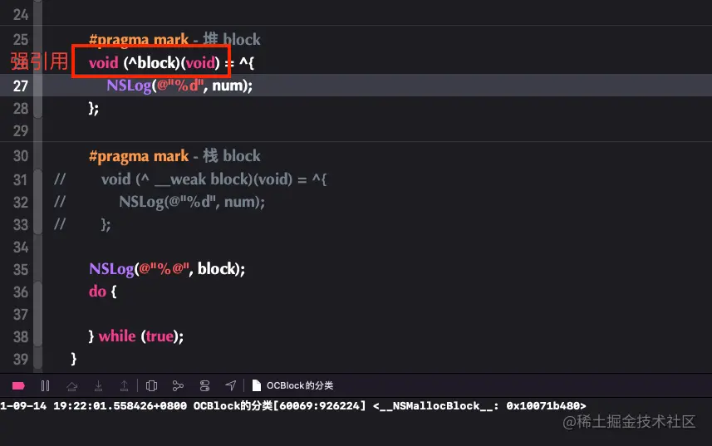This screenshot has height=446, width=712.
Task: Click commented 'NSLog(@"%d", num);' on line 32
Action: (x=192, y=202)
